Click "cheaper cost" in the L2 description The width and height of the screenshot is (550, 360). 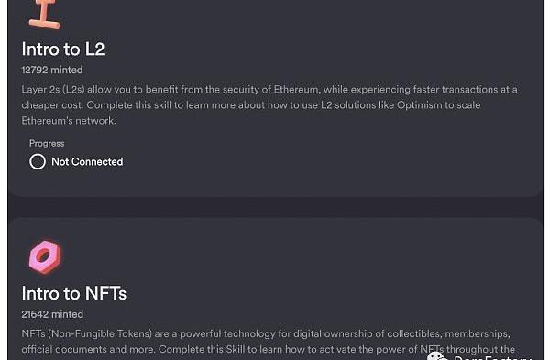[x=52, y=105]
